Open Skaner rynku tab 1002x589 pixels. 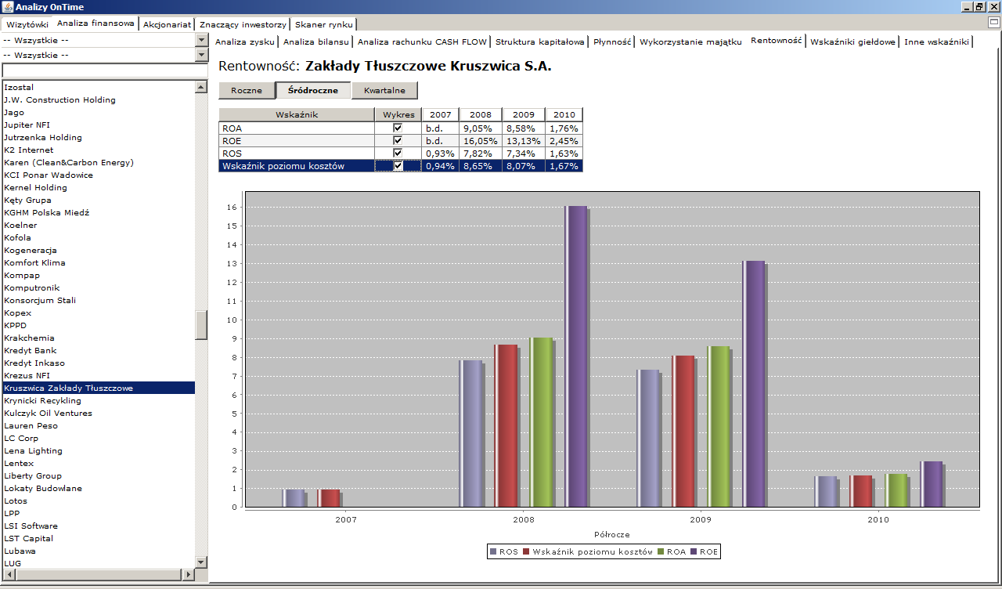tap(324, 24)
